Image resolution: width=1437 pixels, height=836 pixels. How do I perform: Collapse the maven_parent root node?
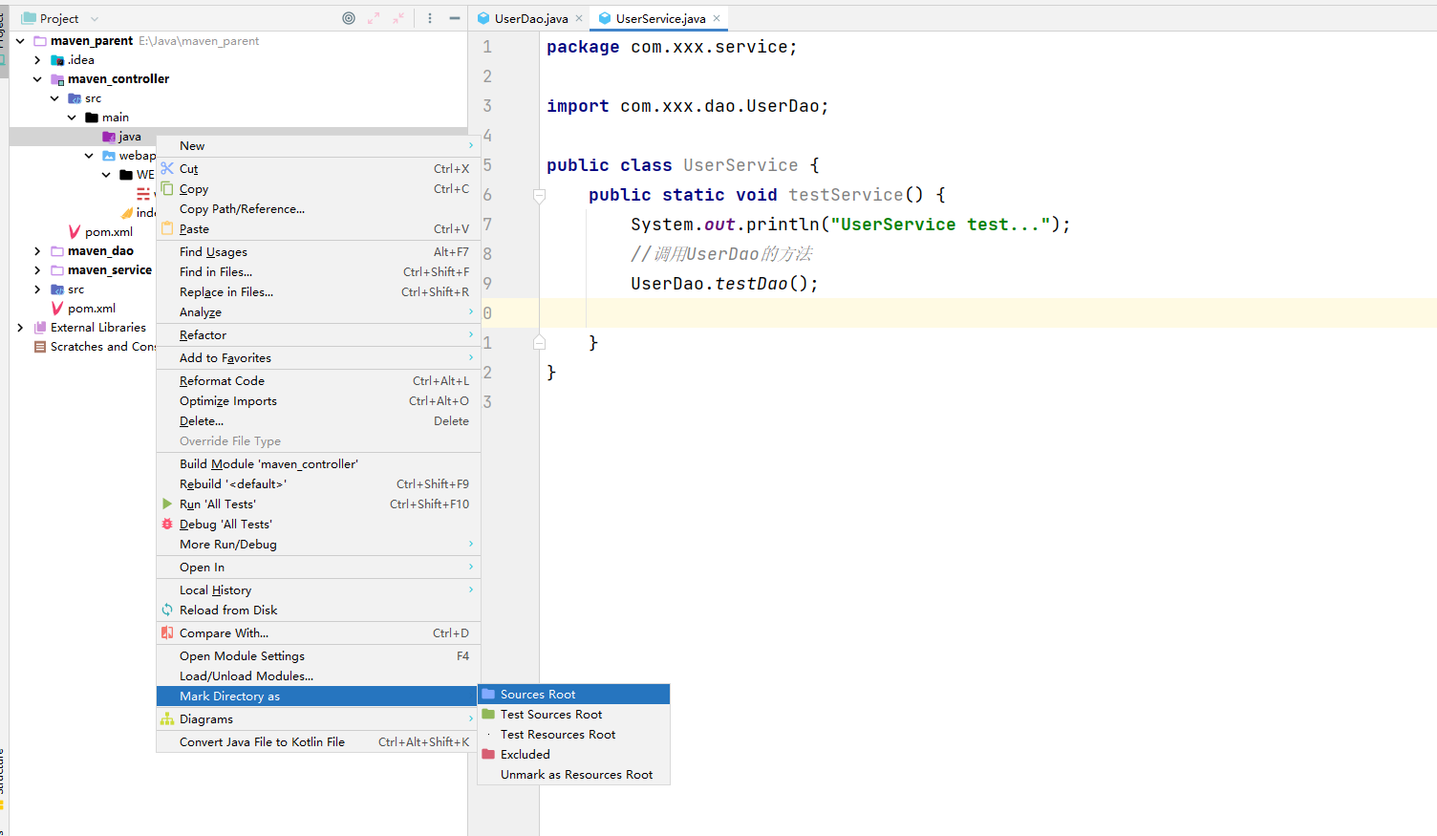point(20,41)
